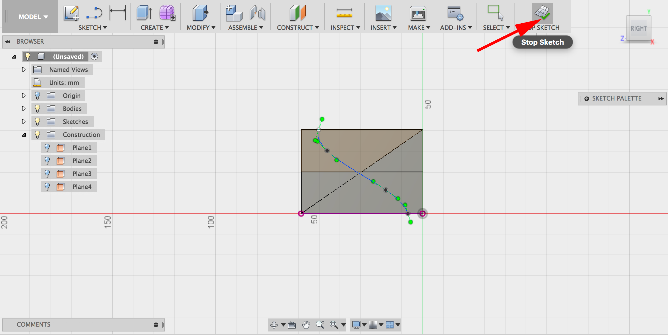Toggle Plane1 visibility bulb
This screenshot has width=668, height=335.
[x=47, y=147]
